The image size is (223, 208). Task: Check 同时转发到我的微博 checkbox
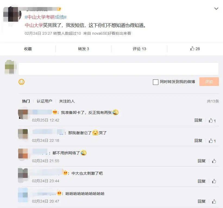pos(155,82)
